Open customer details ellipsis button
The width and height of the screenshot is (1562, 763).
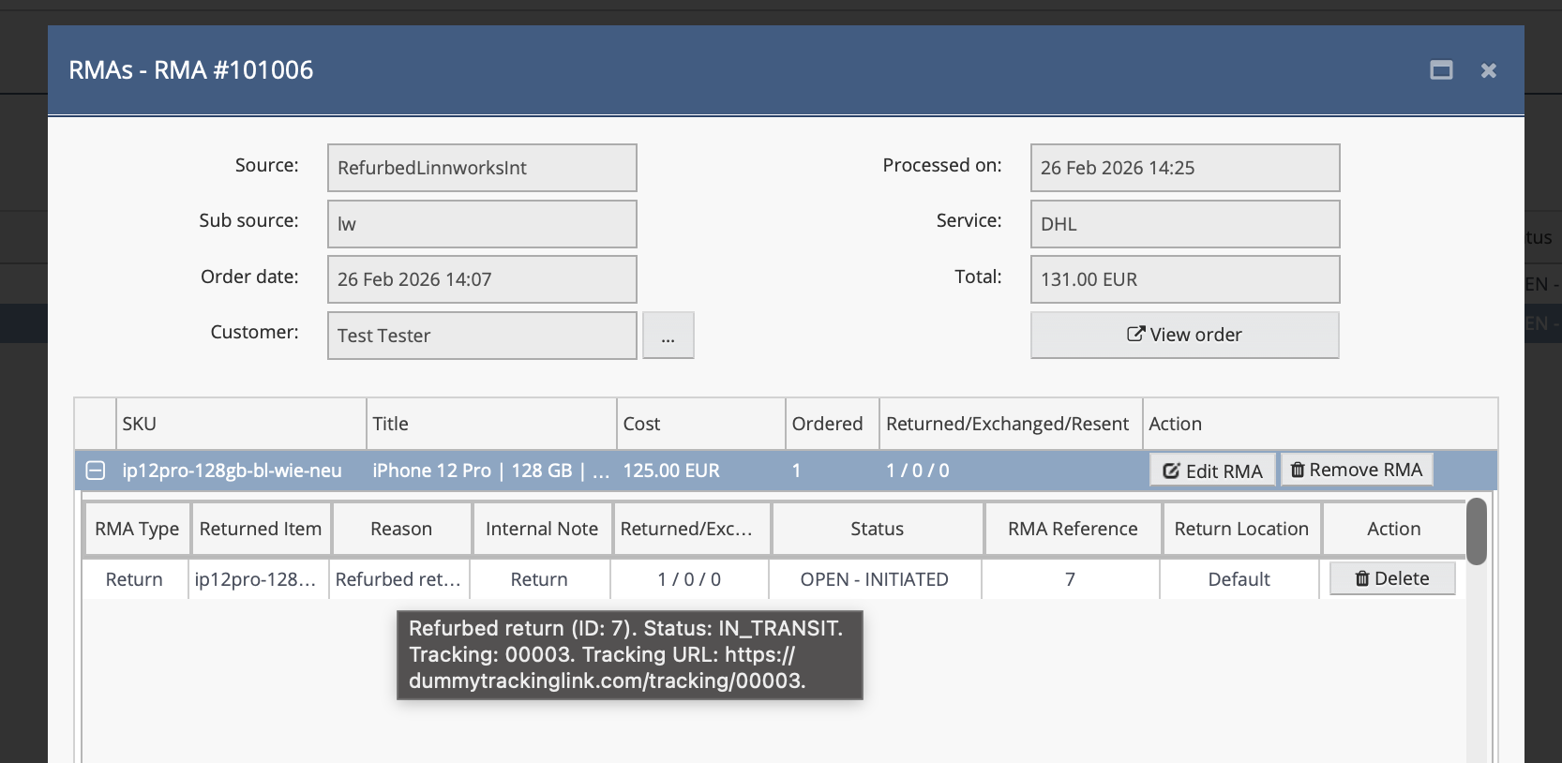point(668,336)
